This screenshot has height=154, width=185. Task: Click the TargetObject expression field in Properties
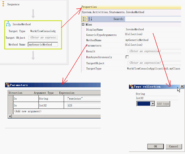(x=154, y=63)
